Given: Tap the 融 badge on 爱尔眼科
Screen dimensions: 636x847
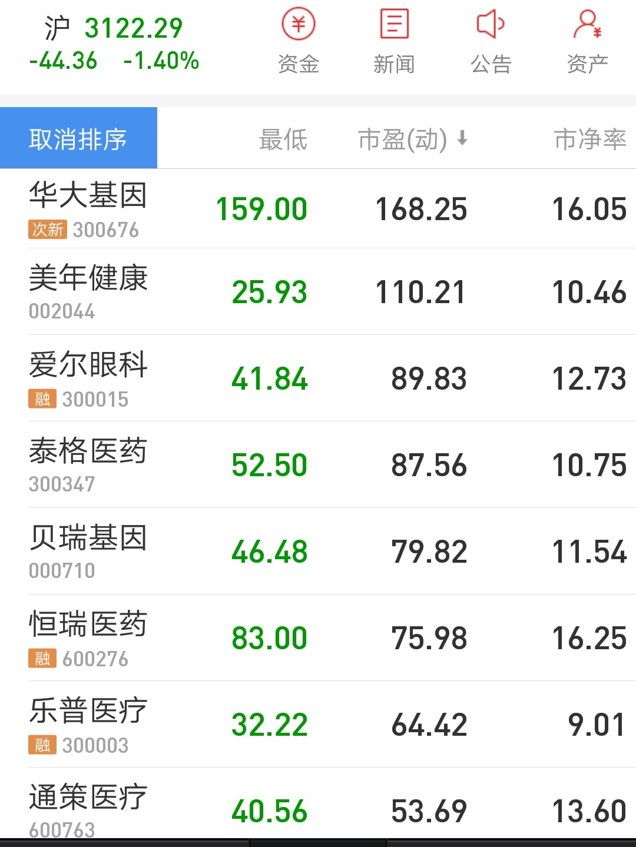Looking at the screenshot, I should [x=42, y=398].
